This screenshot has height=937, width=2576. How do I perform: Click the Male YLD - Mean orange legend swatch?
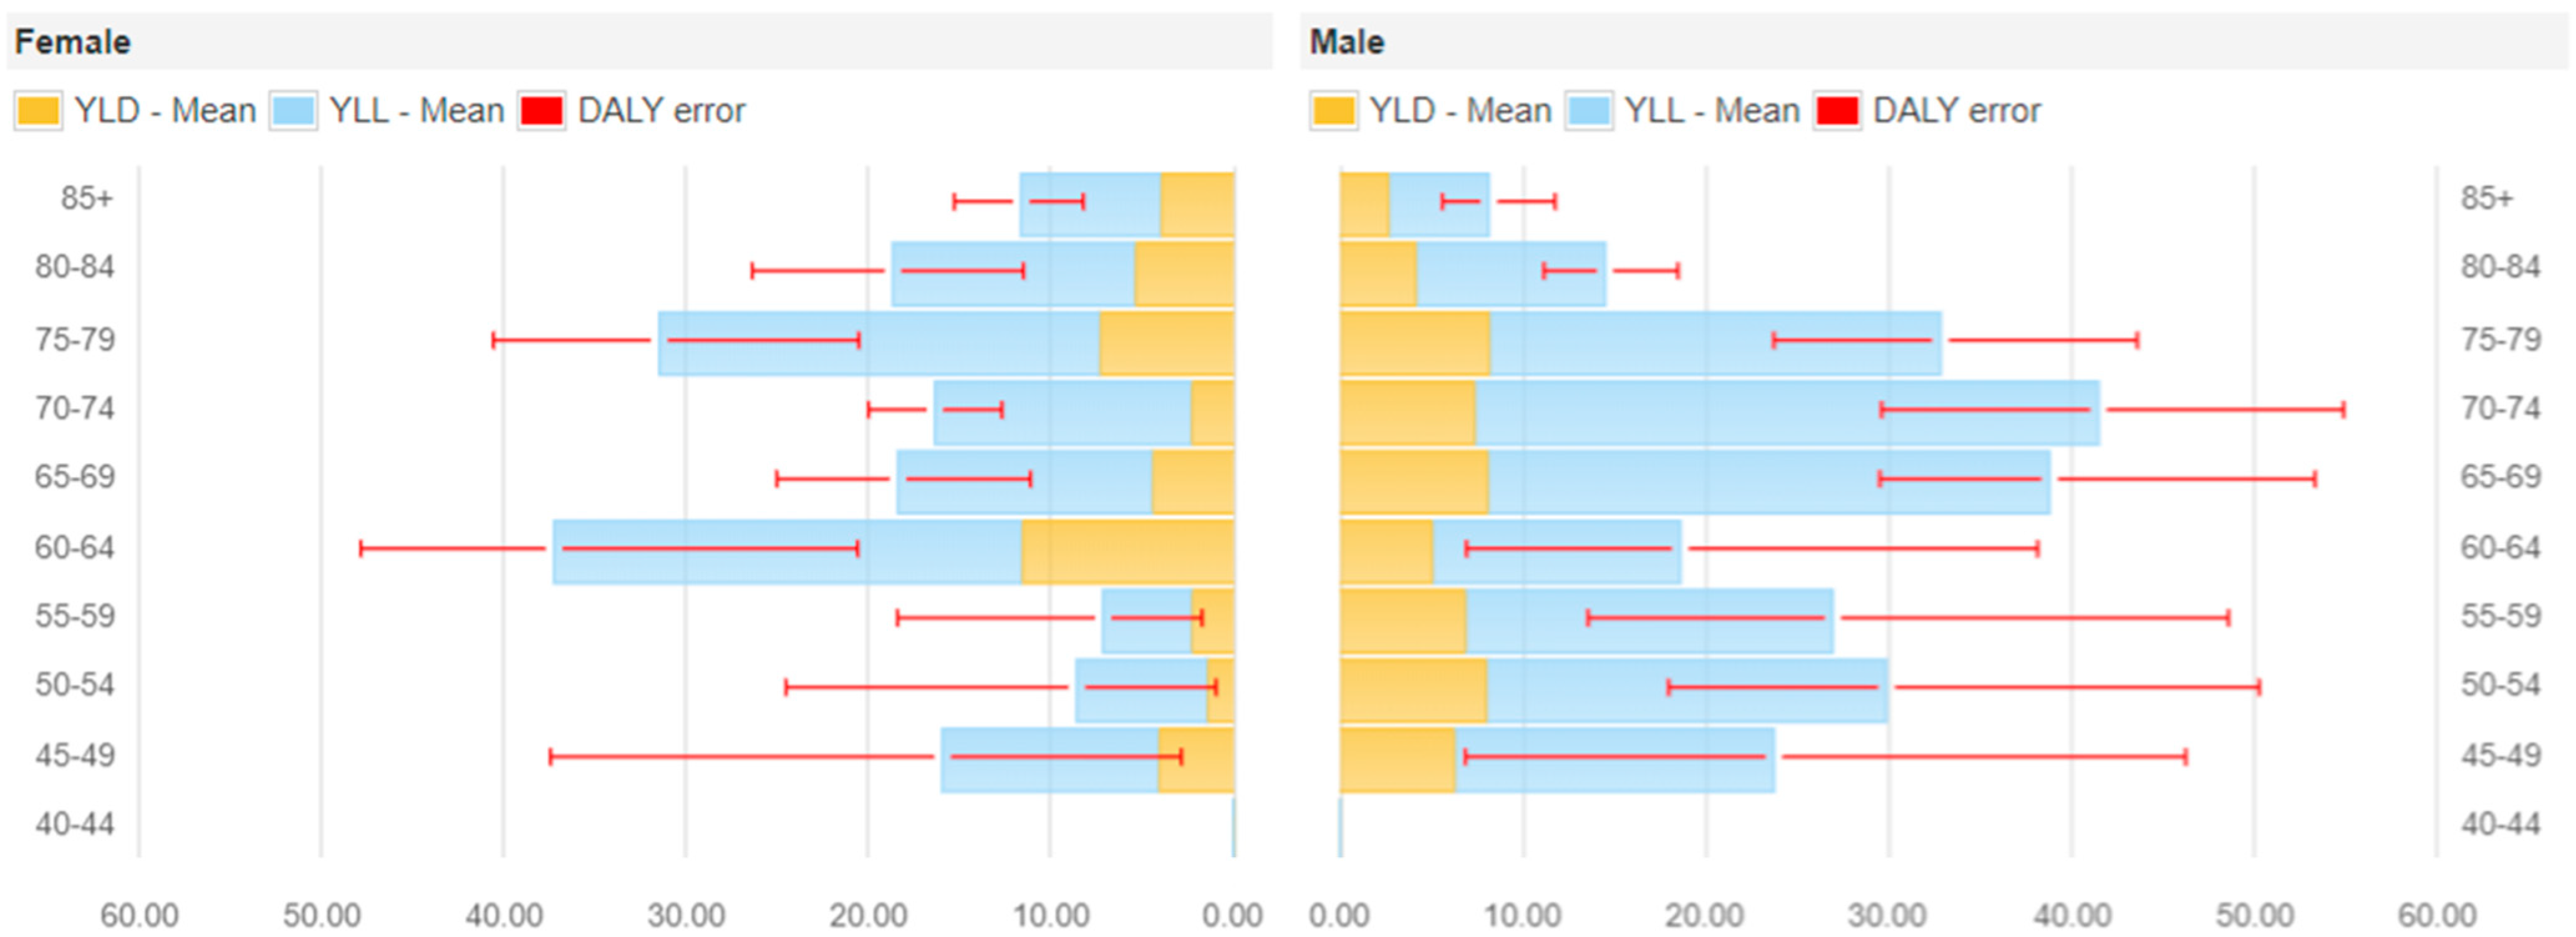point(1333,110)
